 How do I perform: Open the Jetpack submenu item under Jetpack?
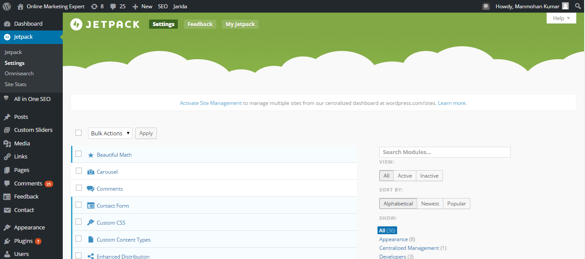(x=13, y=52)
